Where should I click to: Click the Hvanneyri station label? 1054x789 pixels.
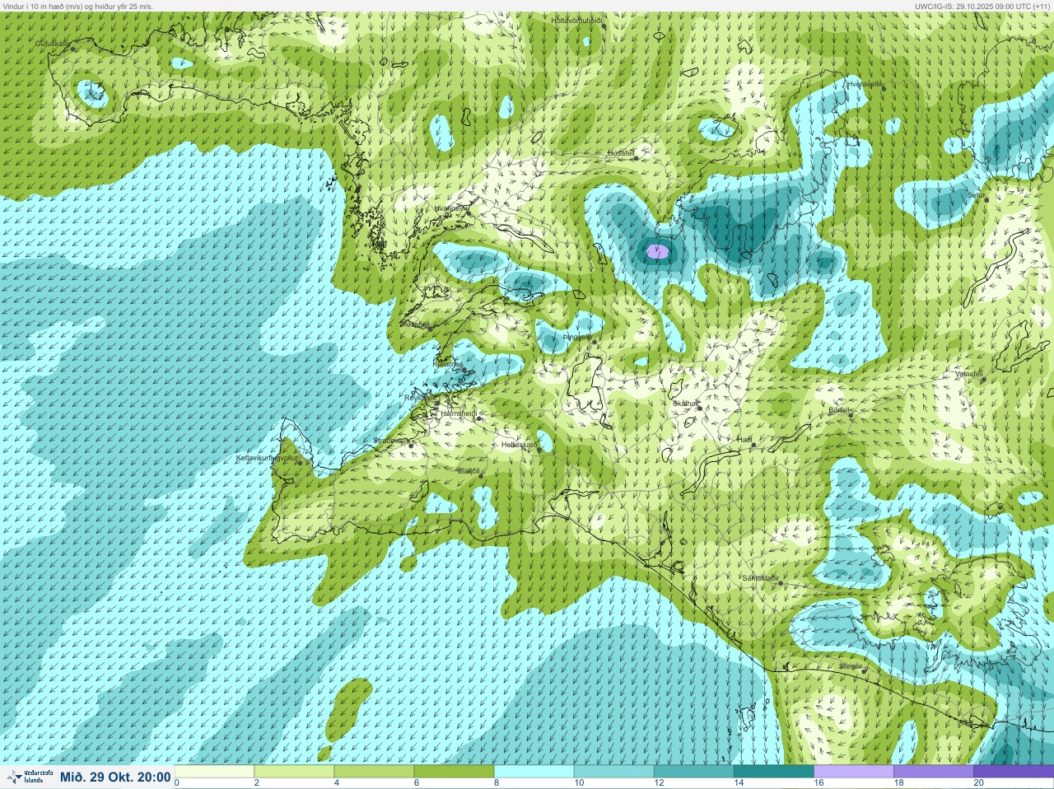(451, 208)
